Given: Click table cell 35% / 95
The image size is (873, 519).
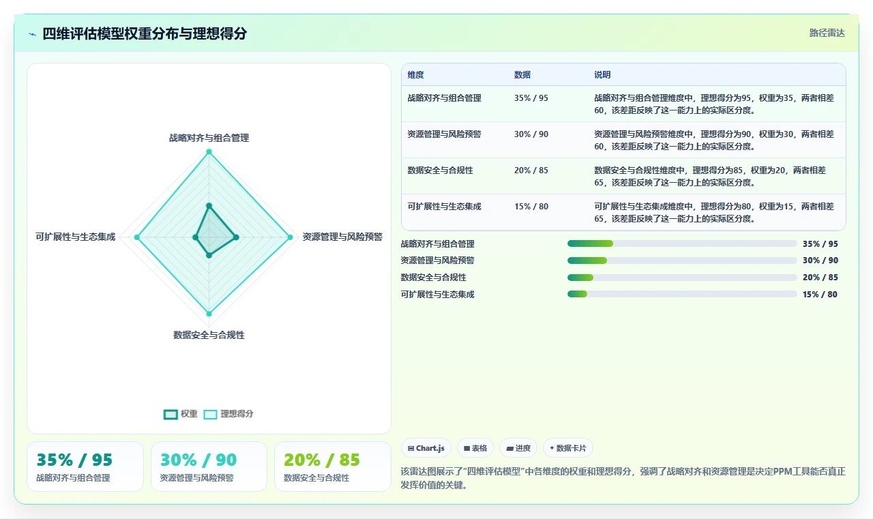Looking at the screenshot, I should (531, 98).
